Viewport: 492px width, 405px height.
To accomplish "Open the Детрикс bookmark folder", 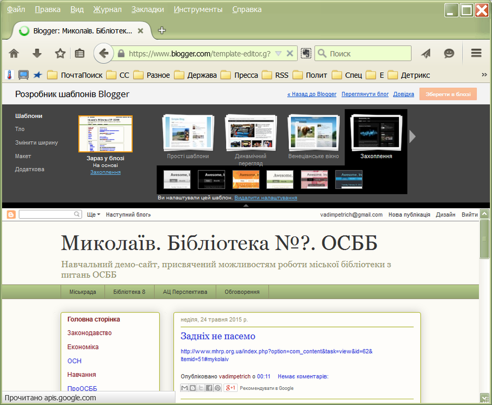I will point(409,75).
